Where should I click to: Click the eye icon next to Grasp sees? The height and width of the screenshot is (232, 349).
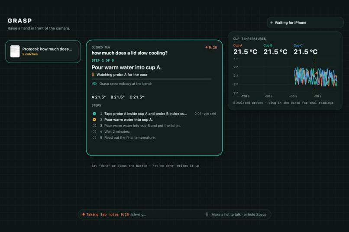click(94, 84)
